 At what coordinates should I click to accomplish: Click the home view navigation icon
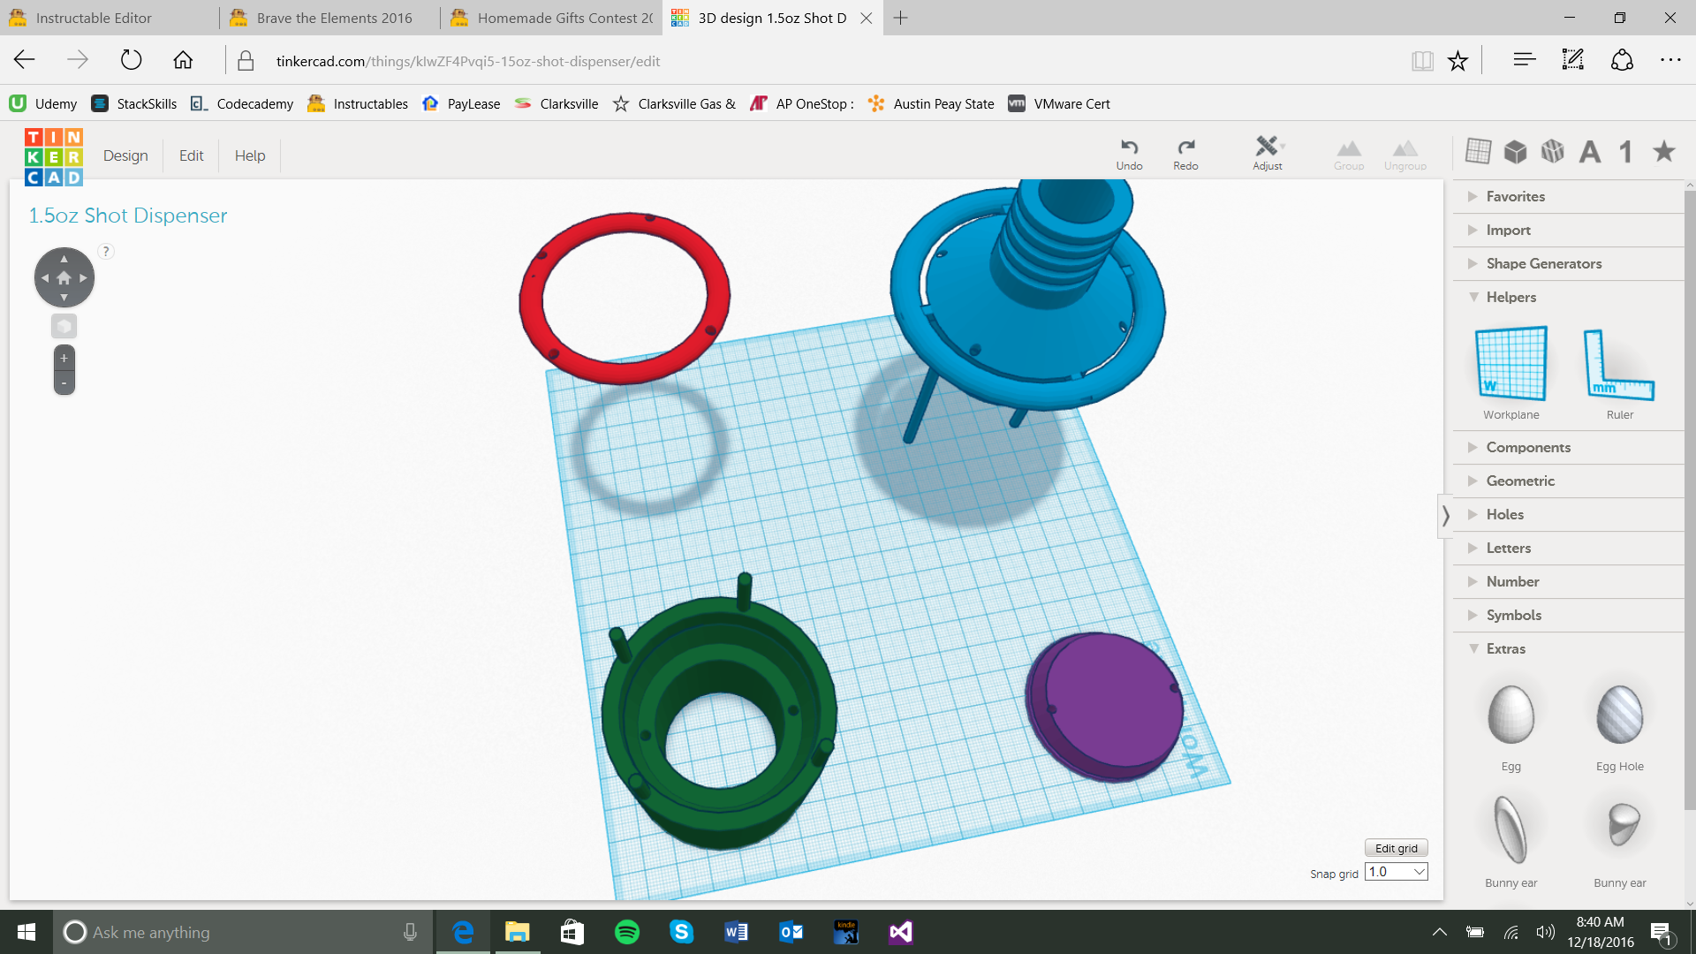[64, 277]
